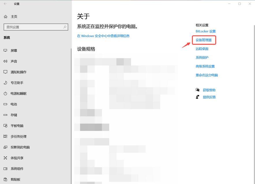The width and height of the screenshot is (255, 184).
Task: Open 高级系统设置 link
Action: click(x=205, y=66)
